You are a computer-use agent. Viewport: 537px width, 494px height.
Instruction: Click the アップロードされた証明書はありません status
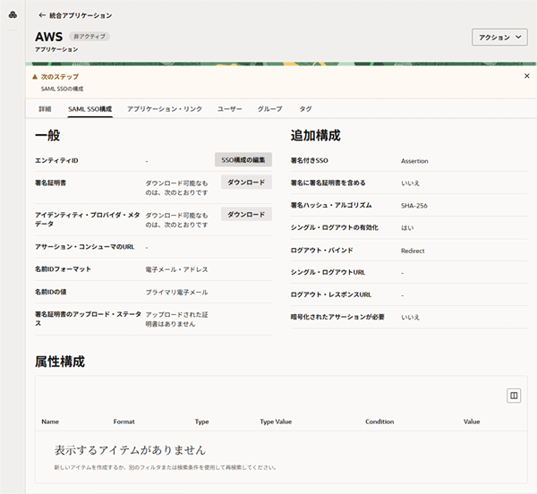coord(176,319)
